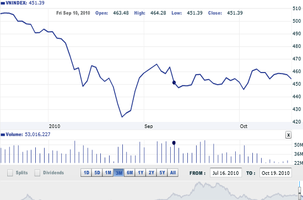Click the 36M volume axis label
The width and height of the screenshot is (303, 200).
(299, 154)
